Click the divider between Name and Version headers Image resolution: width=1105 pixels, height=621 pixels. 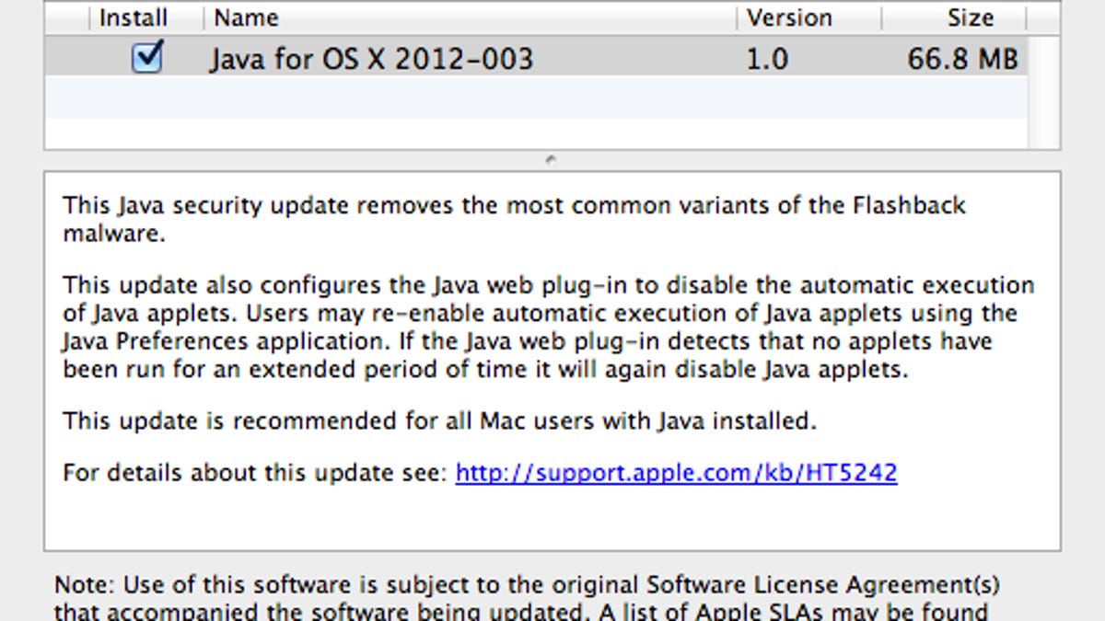coord(737,17)
